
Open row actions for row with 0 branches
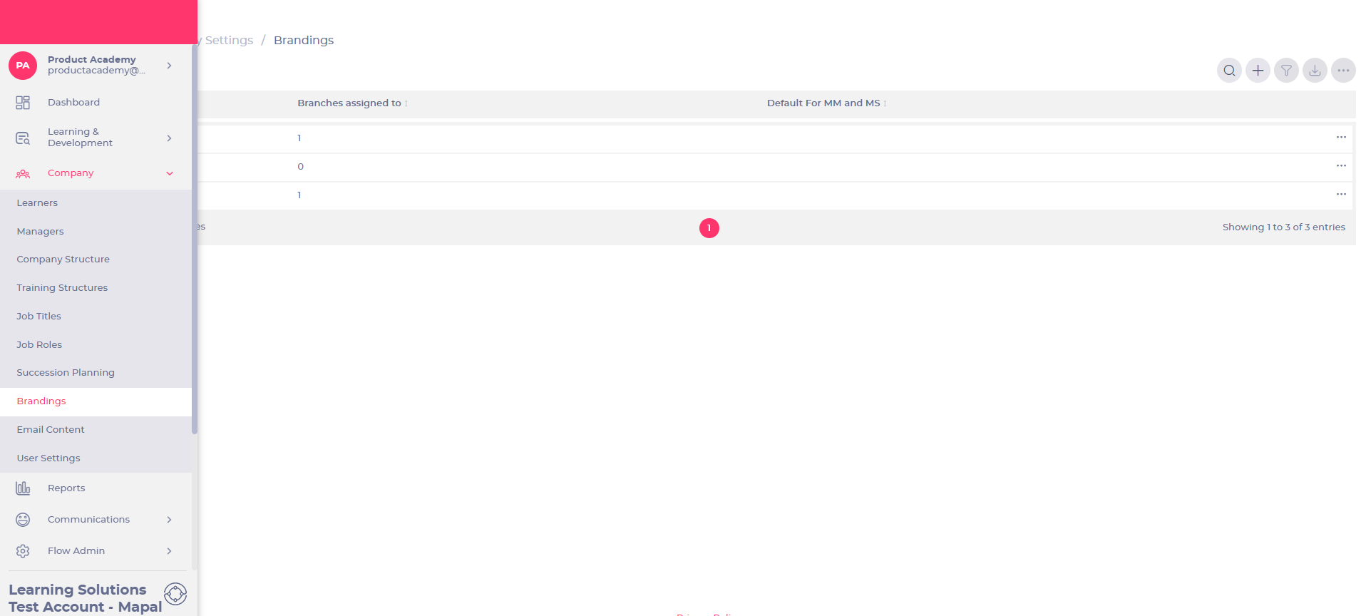1341,165
